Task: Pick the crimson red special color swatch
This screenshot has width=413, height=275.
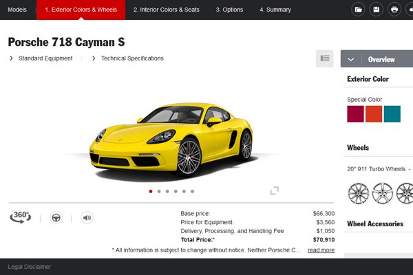Action: (x=355, y=114)
